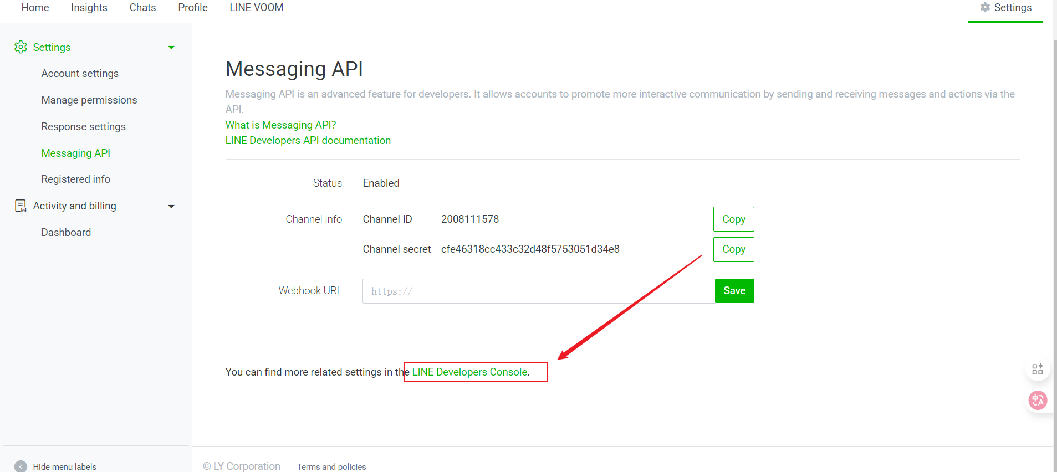Select the Channel secret string cfe46318cc…
Image resolution: width=1057 pixels, height=472 pixels.
click(x=530, y=249)
